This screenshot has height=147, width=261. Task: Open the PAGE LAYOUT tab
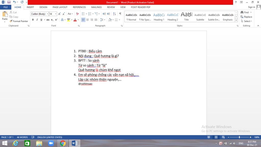pos(60,7)
